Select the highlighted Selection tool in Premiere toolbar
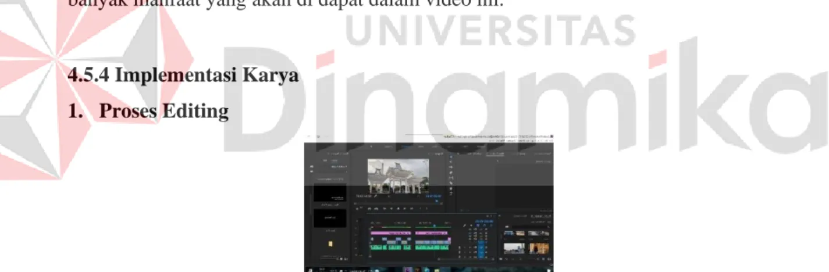Image resolution: width=829 pixels, height=272 pixels. (451, 156)
